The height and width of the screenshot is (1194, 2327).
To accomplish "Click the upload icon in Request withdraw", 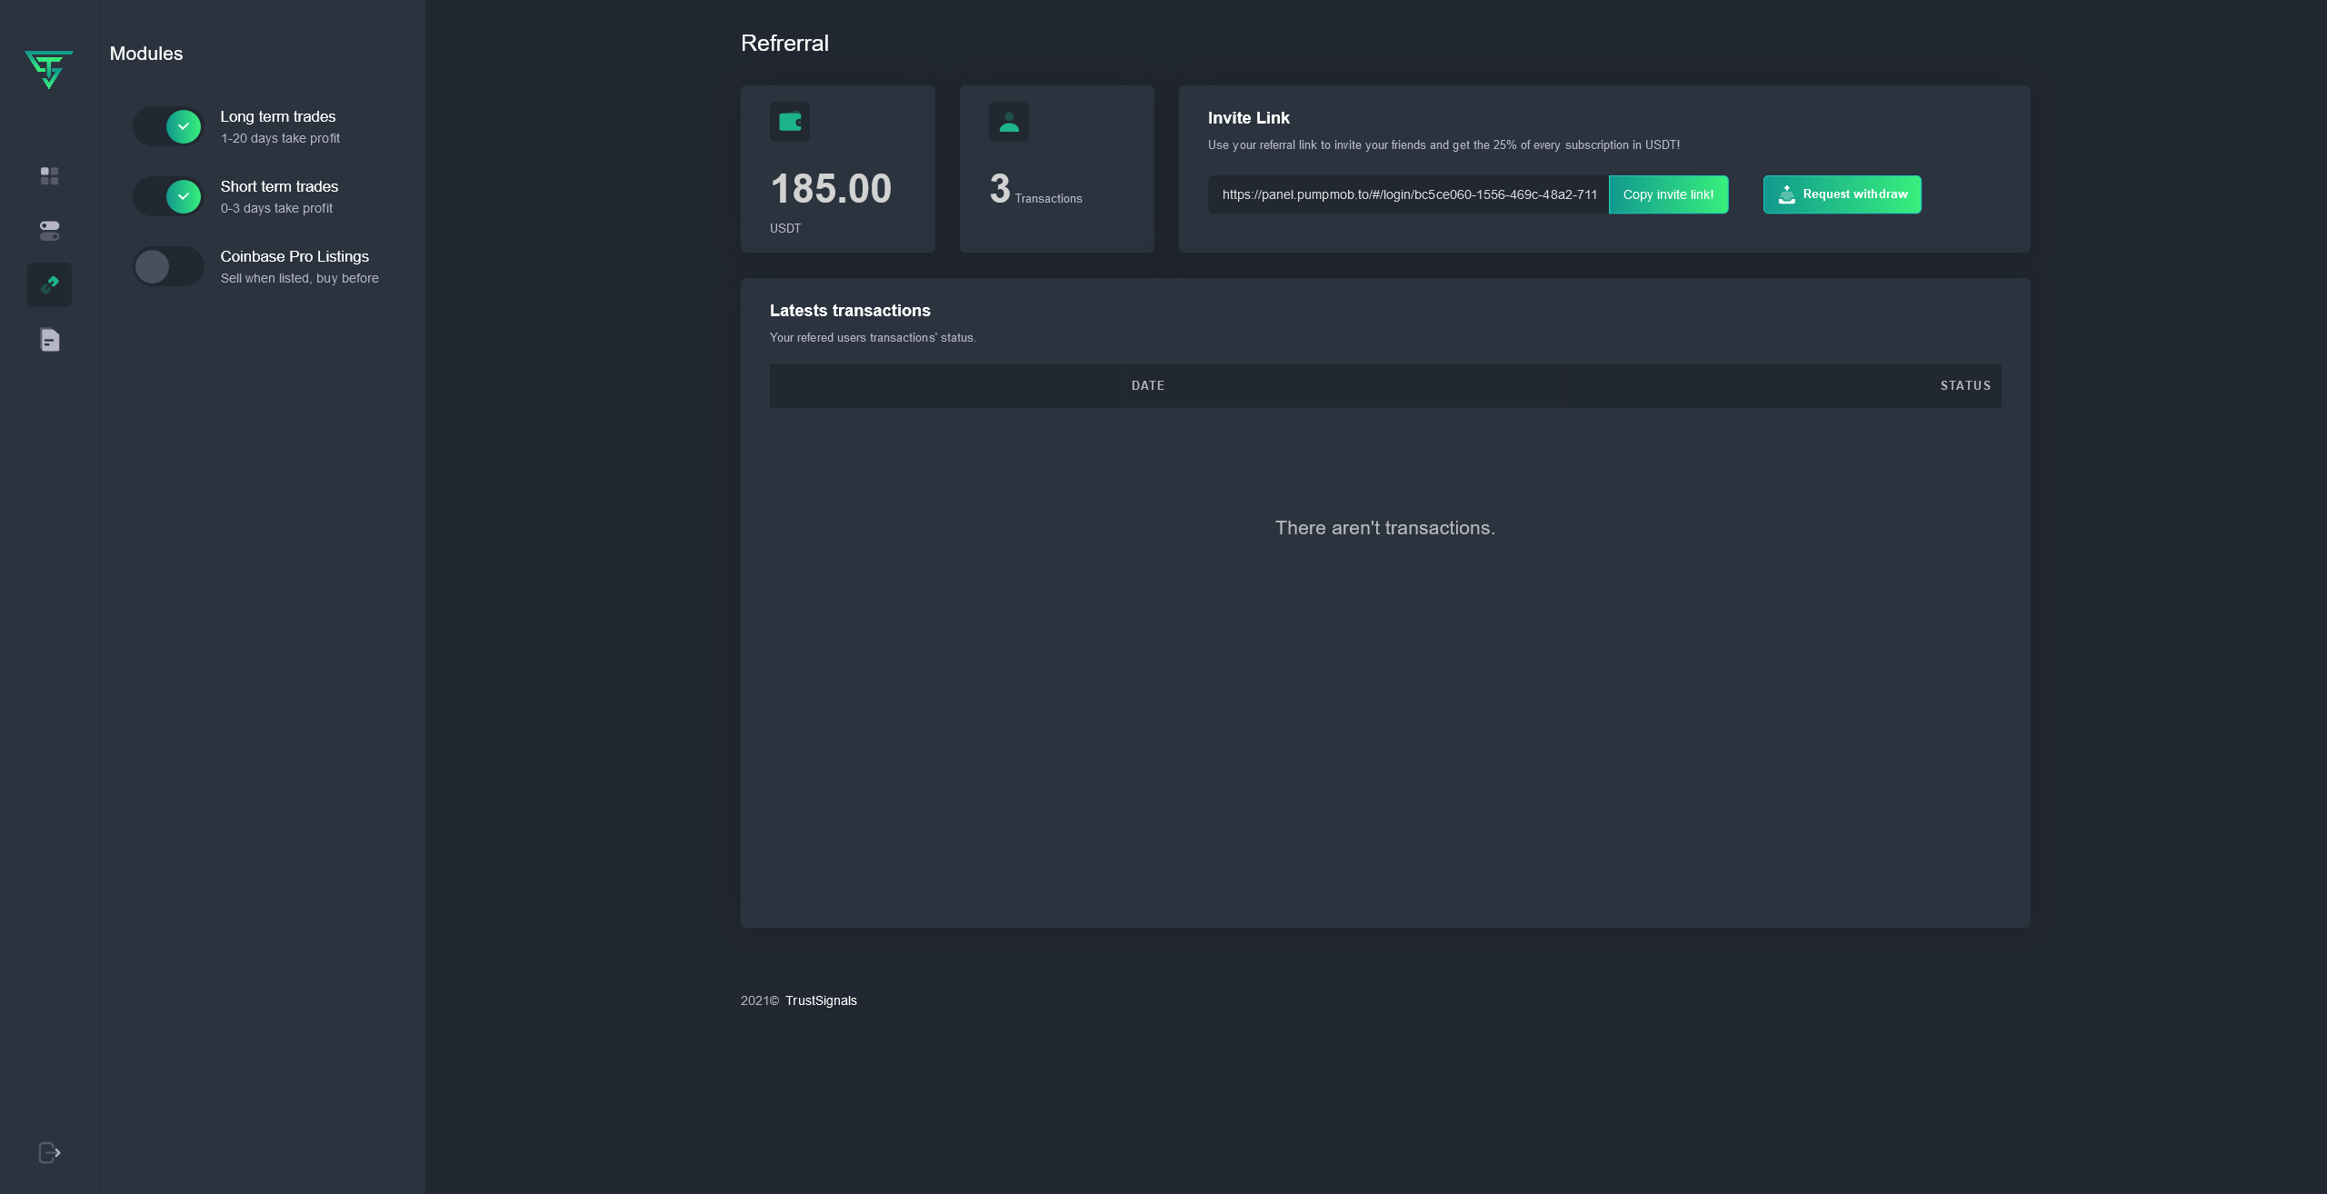I will [1787, 194].
